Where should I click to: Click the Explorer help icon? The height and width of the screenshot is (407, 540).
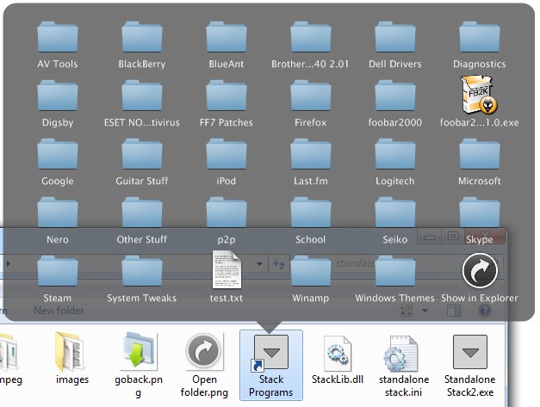point(485,311)
